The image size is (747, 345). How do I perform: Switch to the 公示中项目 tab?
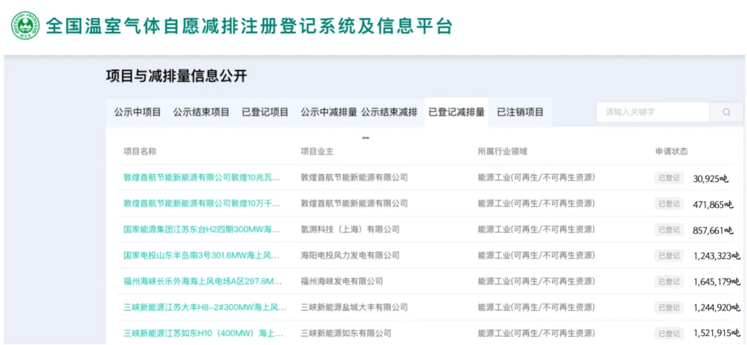pyautogui.click(x=137, y=113)
